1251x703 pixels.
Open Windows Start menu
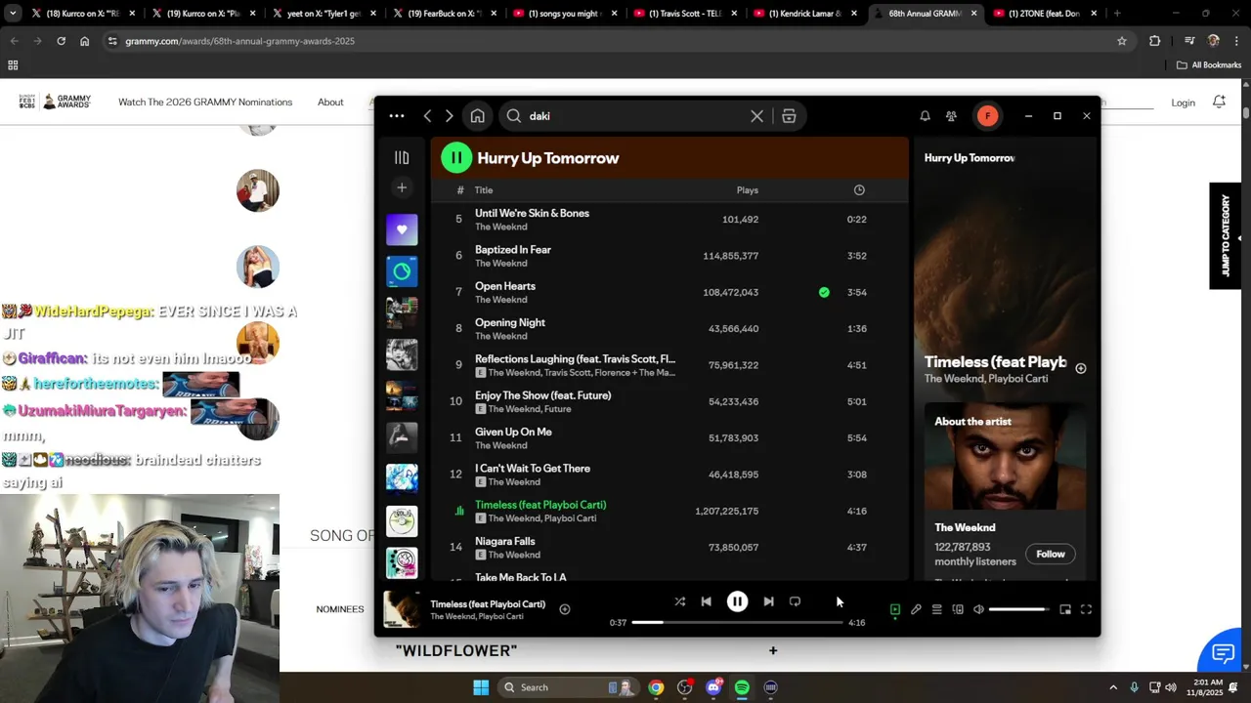pos(481,687)
